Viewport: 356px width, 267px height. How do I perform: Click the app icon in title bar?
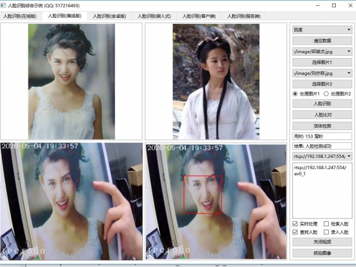[4, 5]
